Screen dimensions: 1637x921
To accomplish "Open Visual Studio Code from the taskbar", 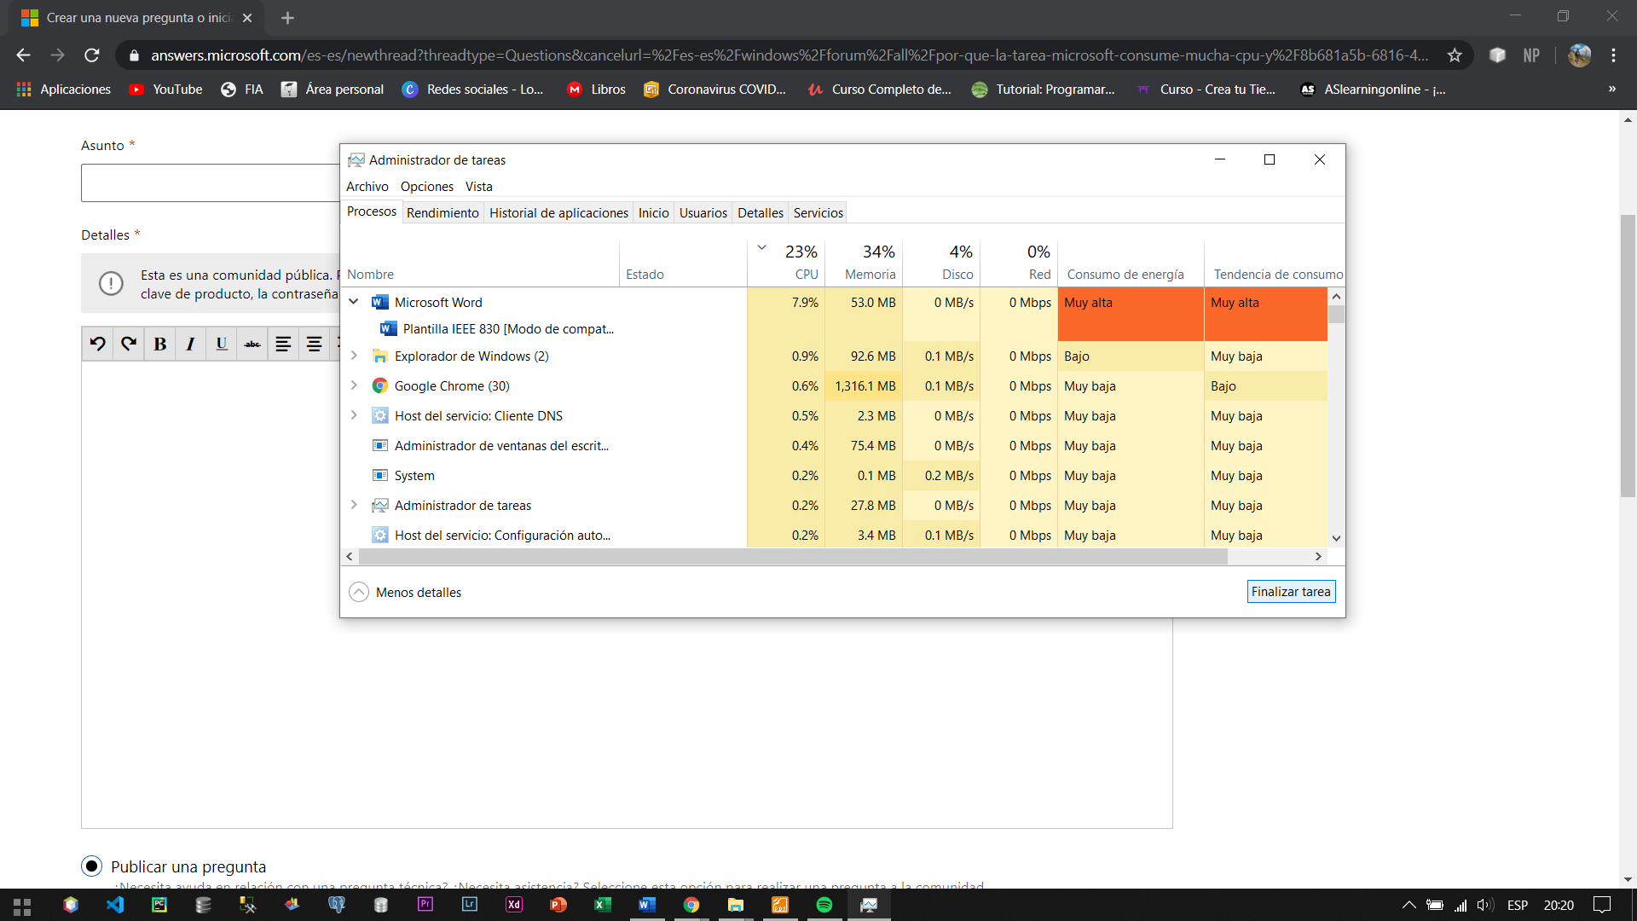I will point(115,905).
